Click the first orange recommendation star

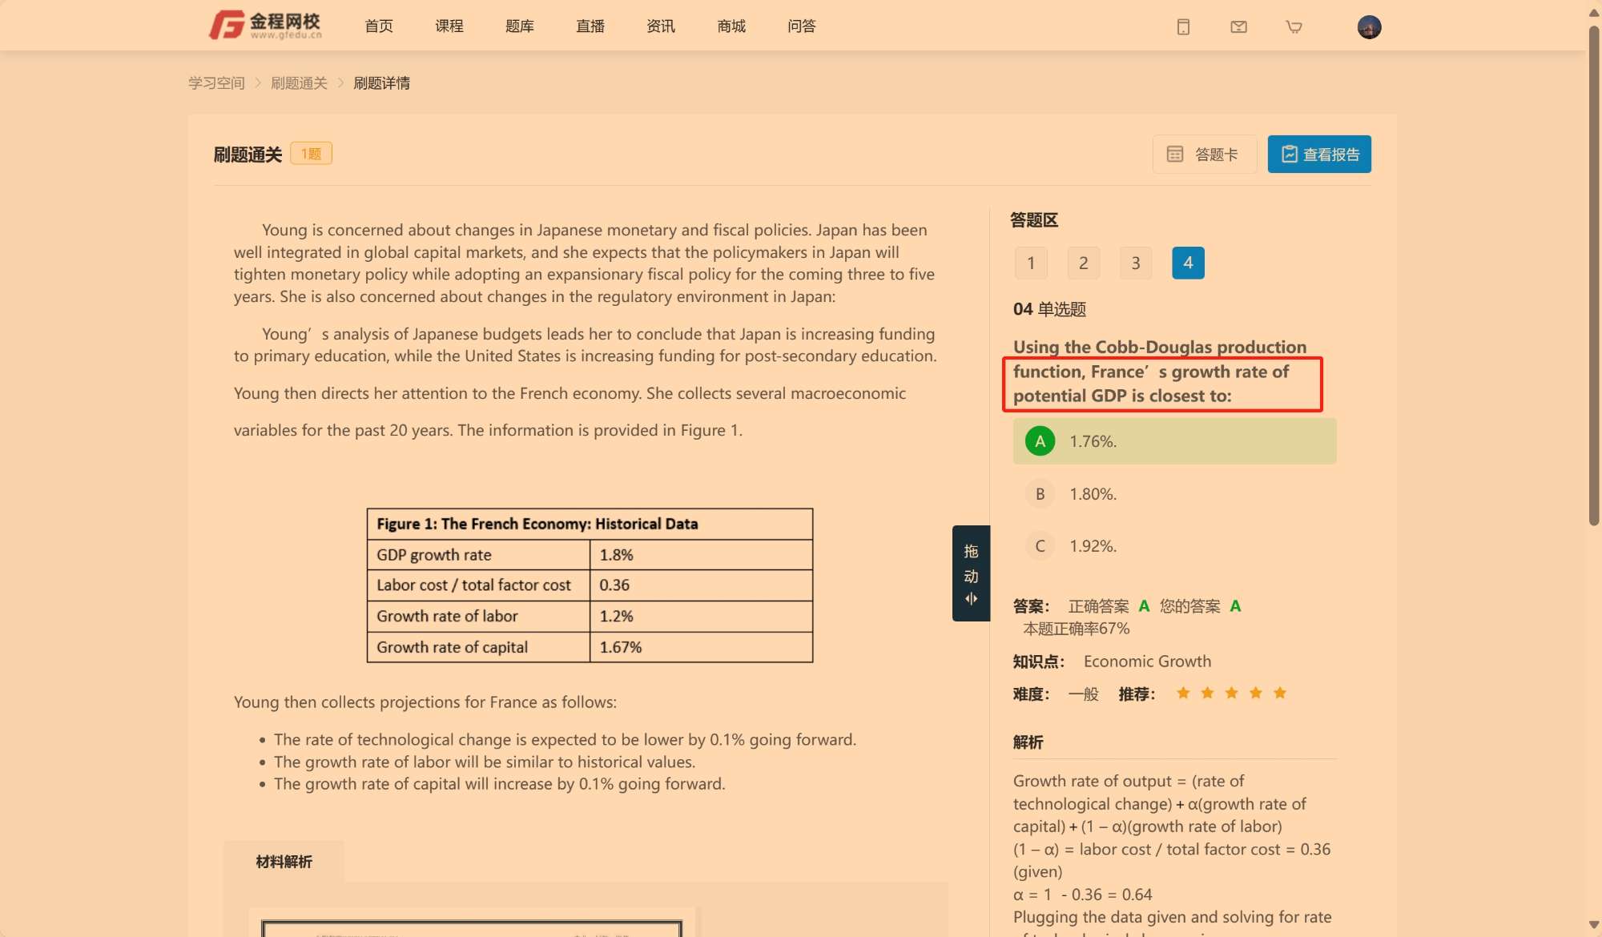[1183, 693]
